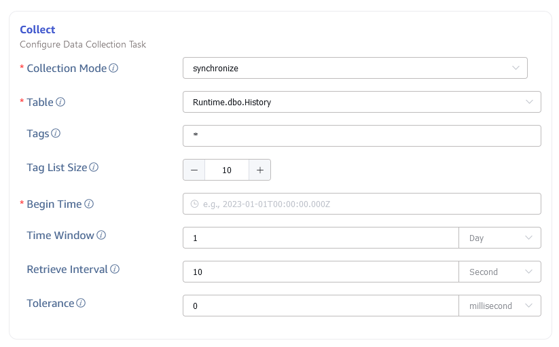Click the info icon beside Begin Time
Viewport: 559px width, 347px height.
click(89, 204)
